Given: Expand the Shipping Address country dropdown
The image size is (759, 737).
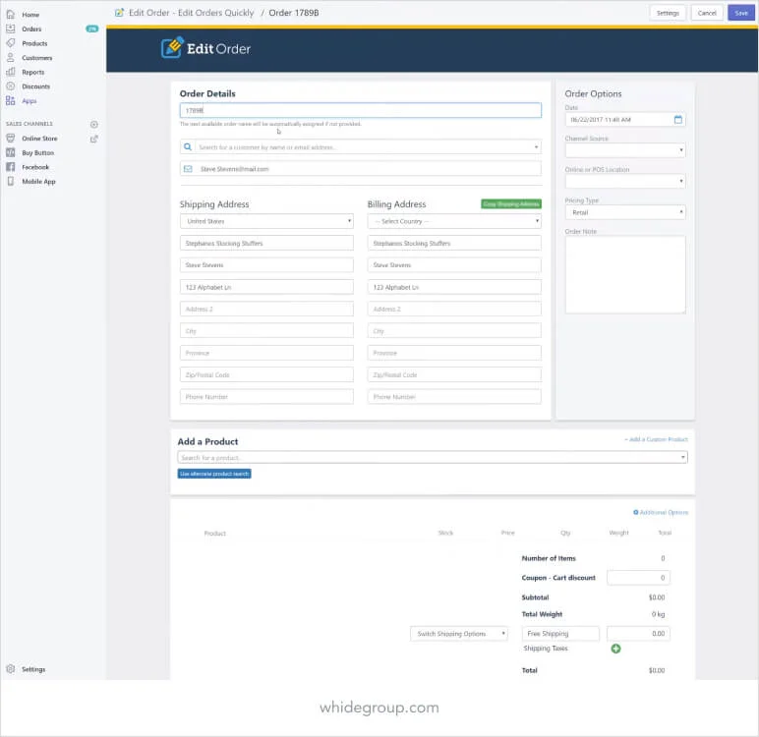Looking at the screenshot, I should tap(266, 221).
